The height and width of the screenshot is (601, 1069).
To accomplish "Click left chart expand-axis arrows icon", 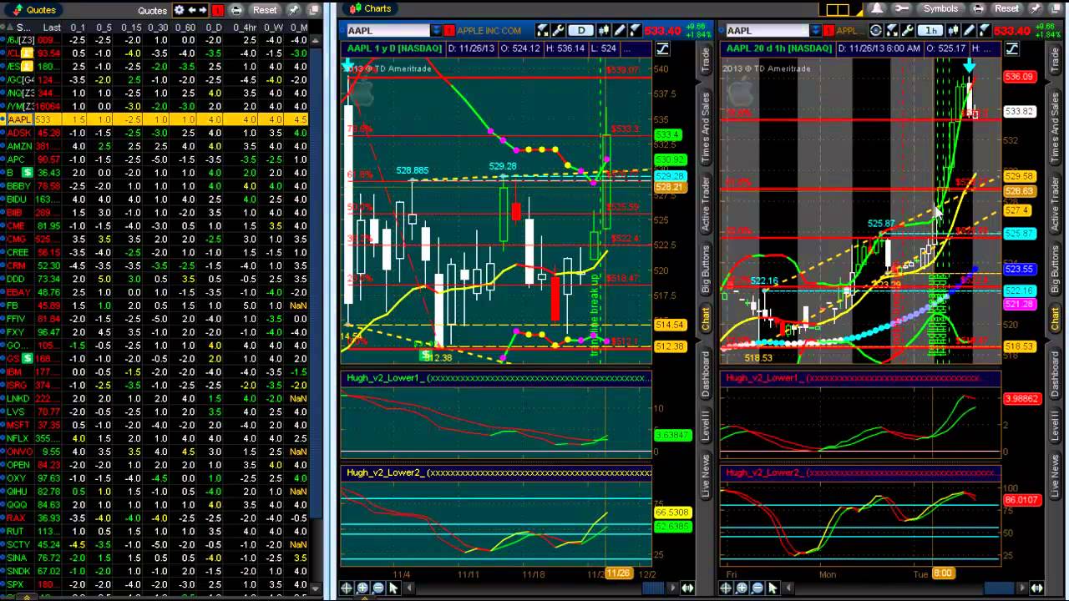I will tap(687, 588).
